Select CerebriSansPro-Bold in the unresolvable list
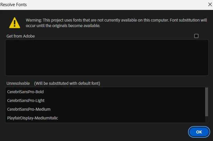The height and width of the screenshot is (141, 213). tap(25, 92)
